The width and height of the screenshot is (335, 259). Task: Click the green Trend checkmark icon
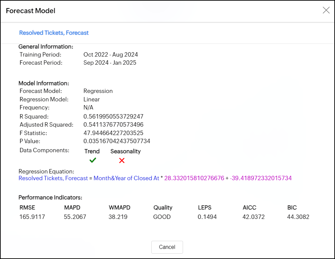(93, 161)
